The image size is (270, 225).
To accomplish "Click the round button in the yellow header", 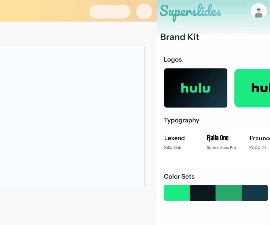I will 144,11.
